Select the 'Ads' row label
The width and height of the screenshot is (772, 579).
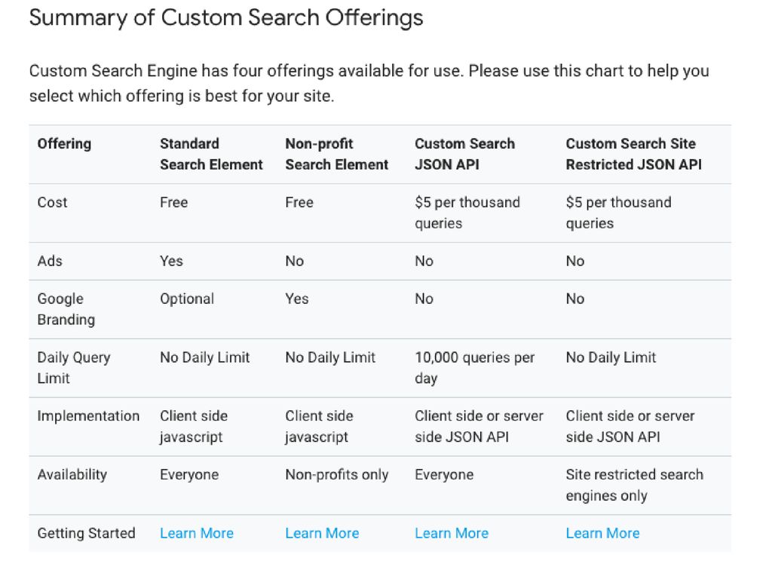(50, 261)
